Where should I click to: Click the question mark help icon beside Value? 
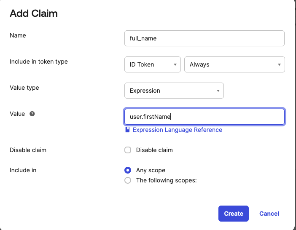tap(32, 114)
